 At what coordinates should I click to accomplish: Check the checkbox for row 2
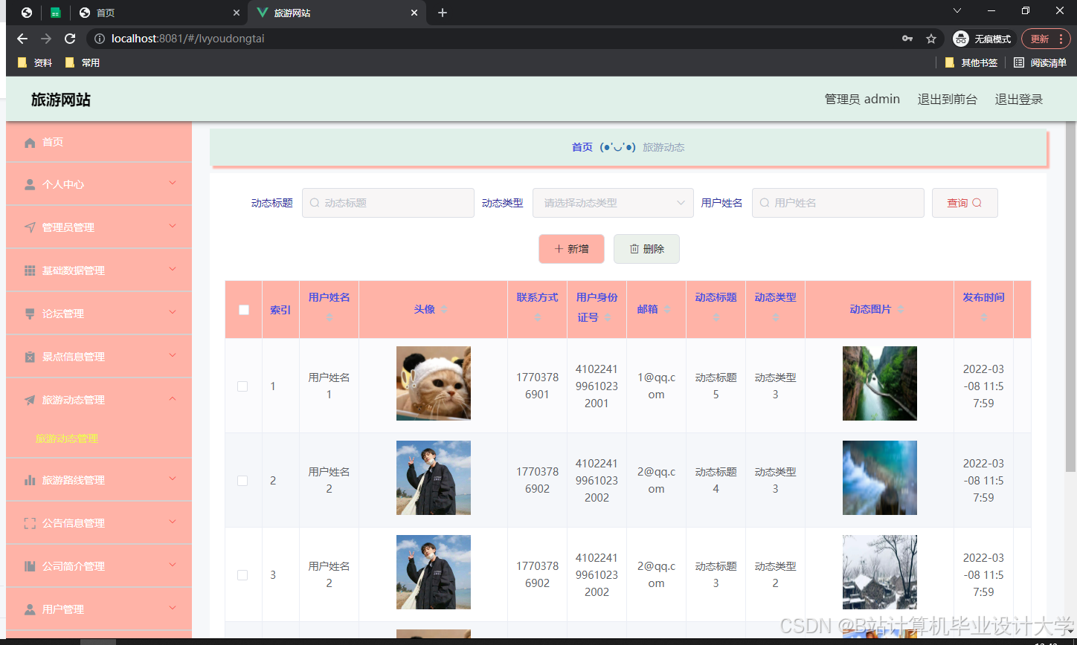coord(242,481)
